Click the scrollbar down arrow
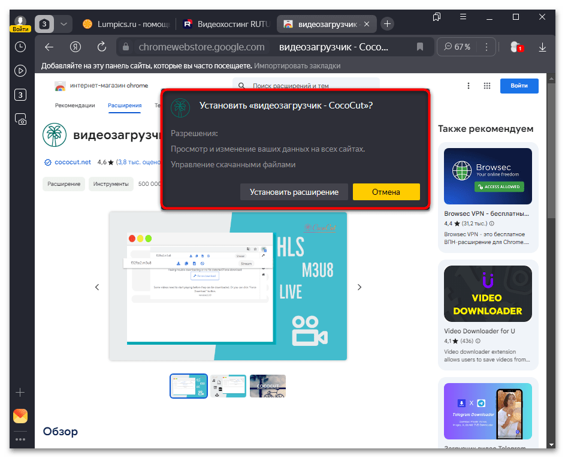This screenshot has width=565, height=458. coord(551,445)
